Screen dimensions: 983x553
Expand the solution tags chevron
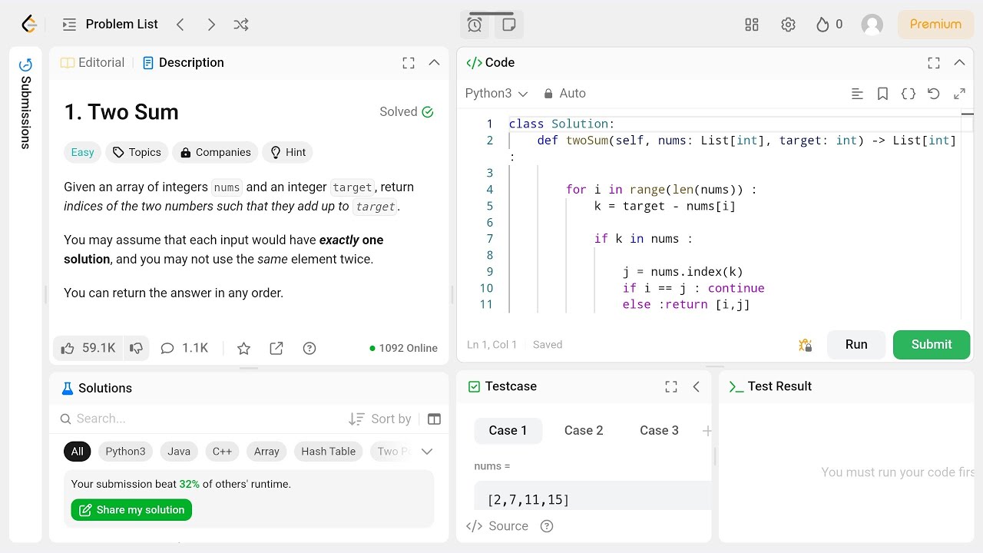(x=427, y=452)
